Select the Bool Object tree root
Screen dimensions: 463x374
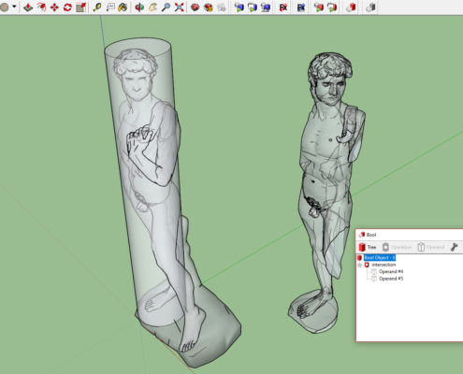[380, 258]
